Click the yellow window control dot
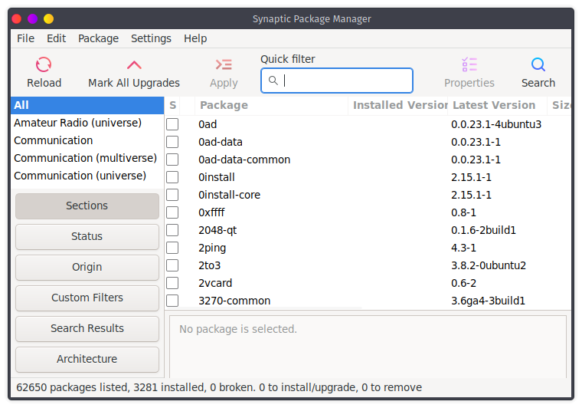This screenshot has height=408, width=582. tap(49, 18)
